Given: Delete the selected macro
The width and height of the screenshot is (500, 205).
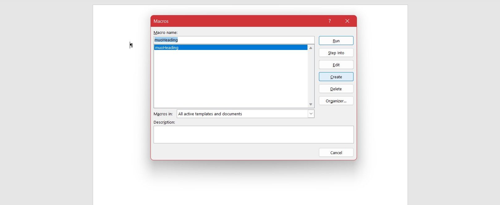Looking at the screenshot, I should click(336, 89).
